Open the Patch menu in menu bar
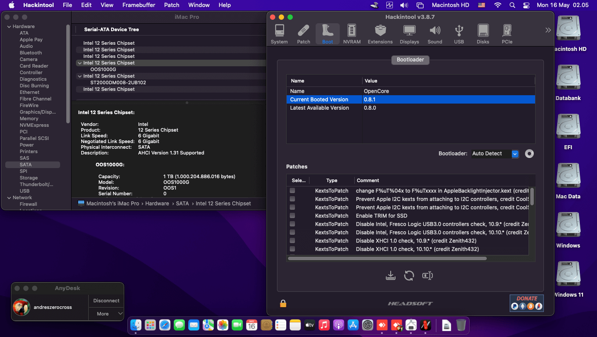 click(x=172, y=5)
